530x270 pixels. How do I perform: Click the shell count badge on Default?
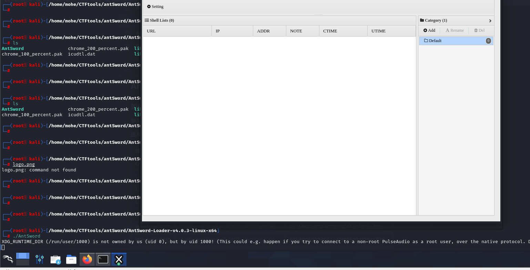tap(488, 41)
